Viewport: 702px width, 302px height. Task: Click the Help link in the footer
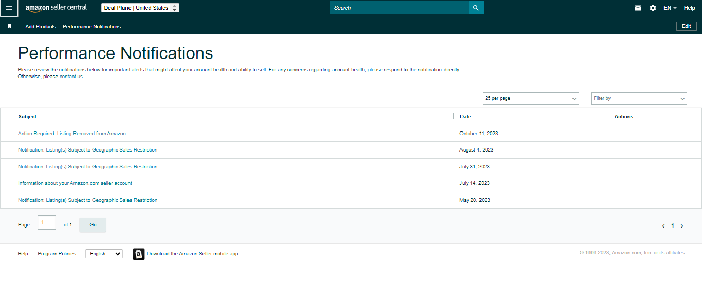tap(23, 254)
